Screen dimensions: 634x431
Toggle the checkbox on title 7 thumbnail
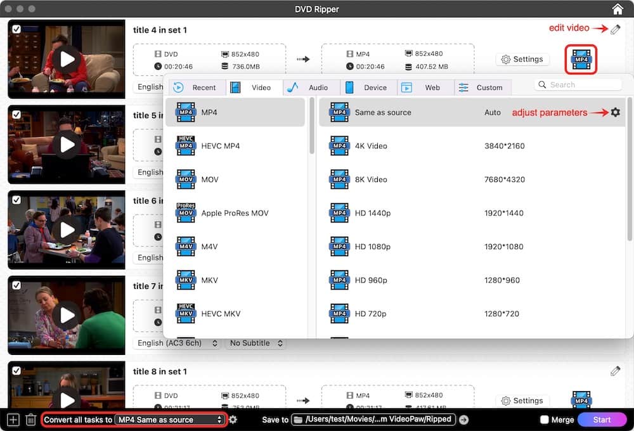(16, 285)
